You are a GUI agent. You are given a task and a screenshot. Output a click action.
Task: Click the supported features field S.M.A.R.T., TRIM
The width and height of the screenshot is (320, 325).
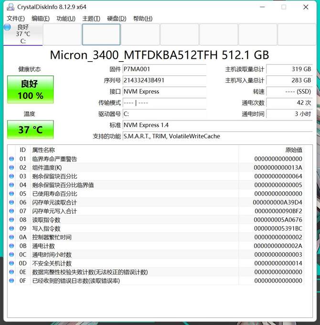tap(217, 136)
